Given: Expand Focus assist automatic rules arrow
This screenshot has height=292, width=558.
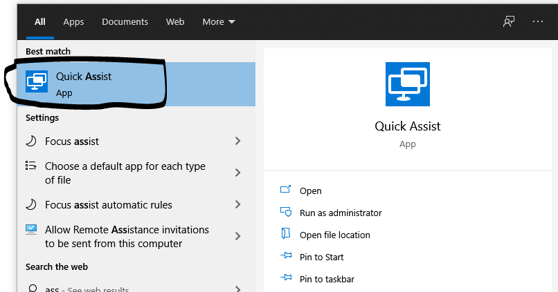Looking at the screenshot, I should pyautogui.click(x=237, y=204).
